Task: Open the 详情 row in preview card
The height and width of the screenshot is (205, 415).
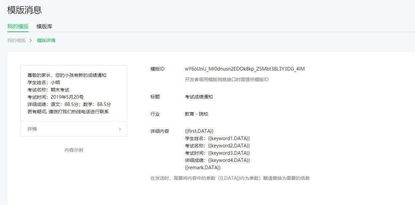Action: [74, 129]
